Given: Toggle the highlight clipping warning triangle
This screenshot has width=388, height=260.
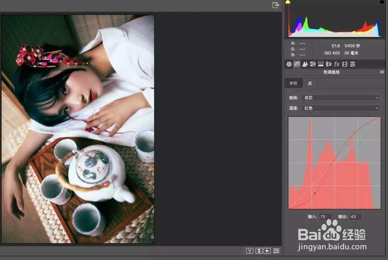Looking at the screenshot, I should pyautogui.click(x=382, y=2).
